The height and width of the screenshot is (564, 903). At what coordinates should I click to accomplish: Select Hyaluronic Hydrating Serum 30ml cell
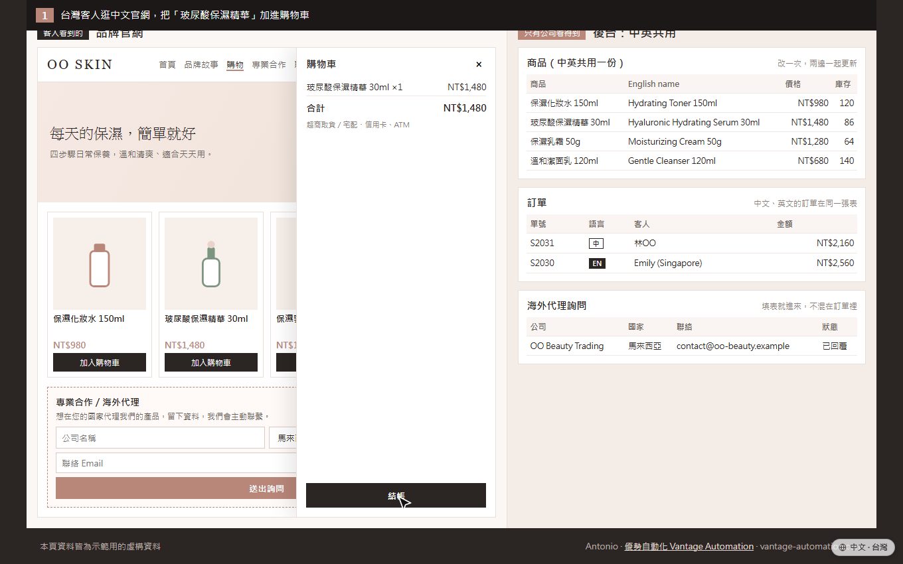694,123
